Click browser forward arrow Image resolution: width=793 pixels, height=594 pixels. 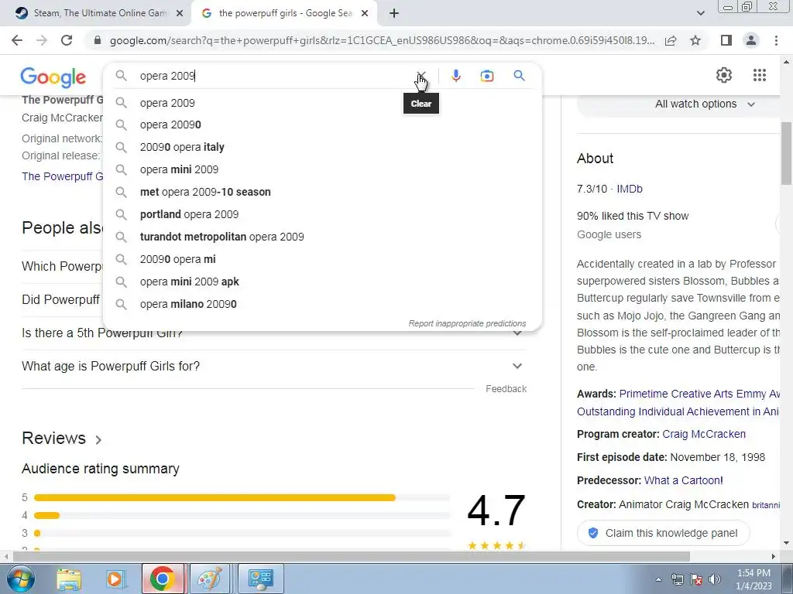tap(42, 40)
